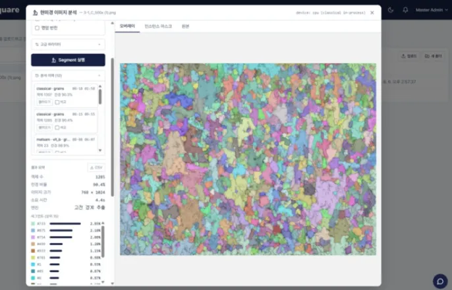Click the download icon on the CSV button
452x290 pixels.
click(x=92, y=167)
